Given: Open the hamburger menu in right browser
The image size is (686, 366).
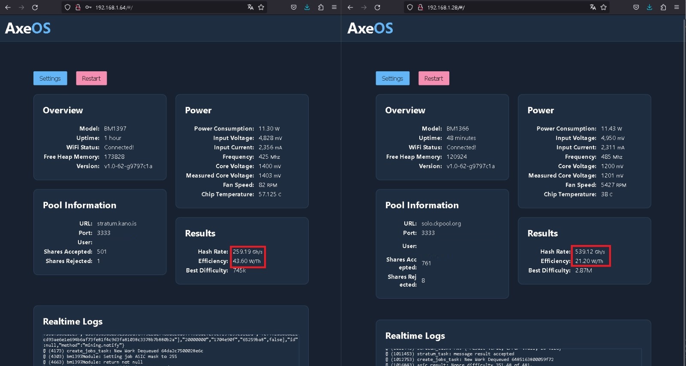Looking at the screenshot, I should tap(677, 7).
